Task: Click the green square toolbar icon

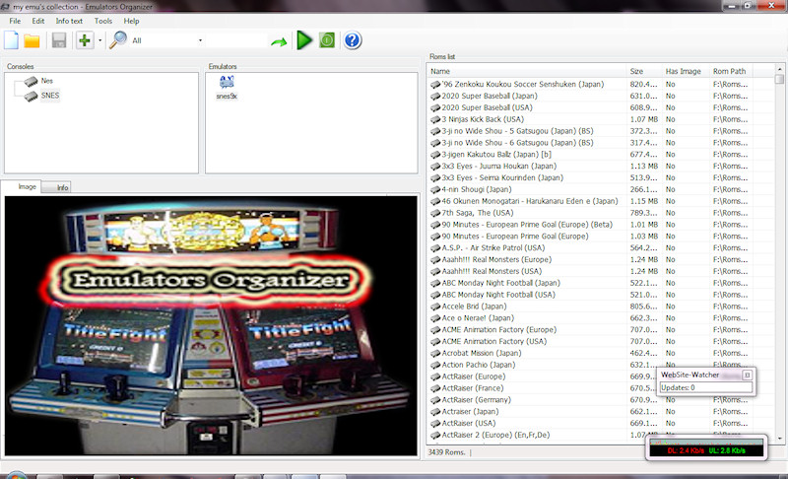Action: 327,40
